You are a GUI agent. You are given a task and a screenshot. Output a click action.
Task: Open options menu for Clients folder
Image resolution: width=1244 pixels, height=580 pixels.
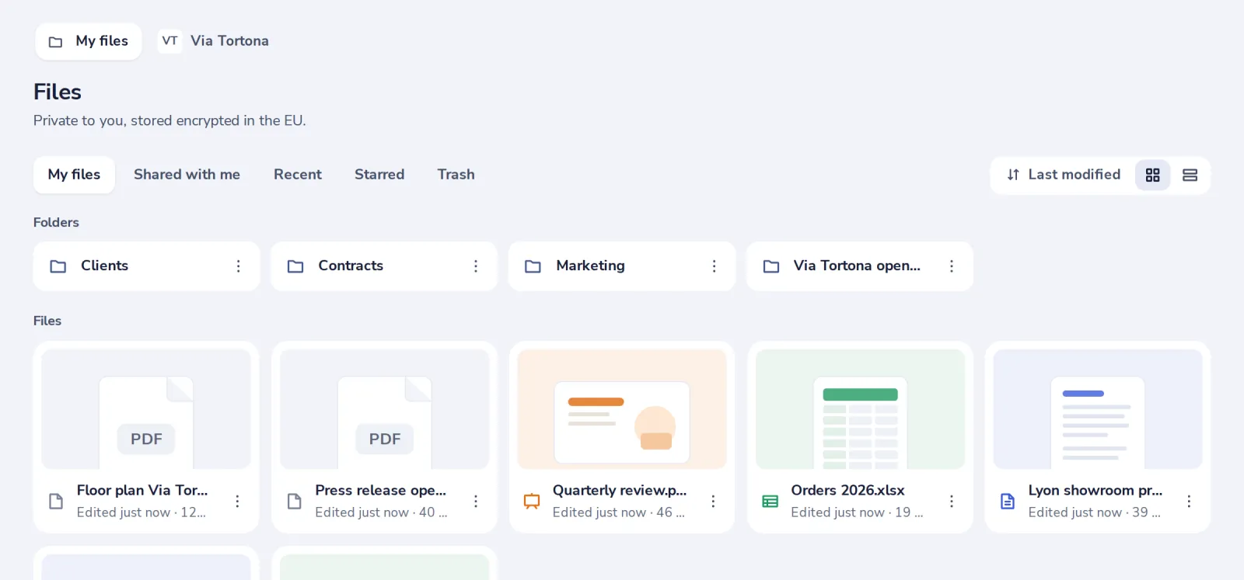pyautogui.click(x=238, y=266)
